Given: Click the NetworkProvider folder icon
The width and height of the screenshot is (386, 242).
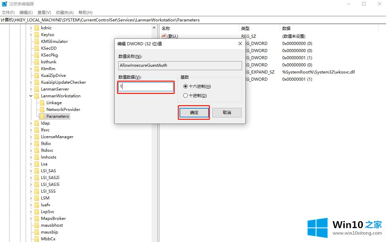Looking at the screenshot, I should coord(42,110).
